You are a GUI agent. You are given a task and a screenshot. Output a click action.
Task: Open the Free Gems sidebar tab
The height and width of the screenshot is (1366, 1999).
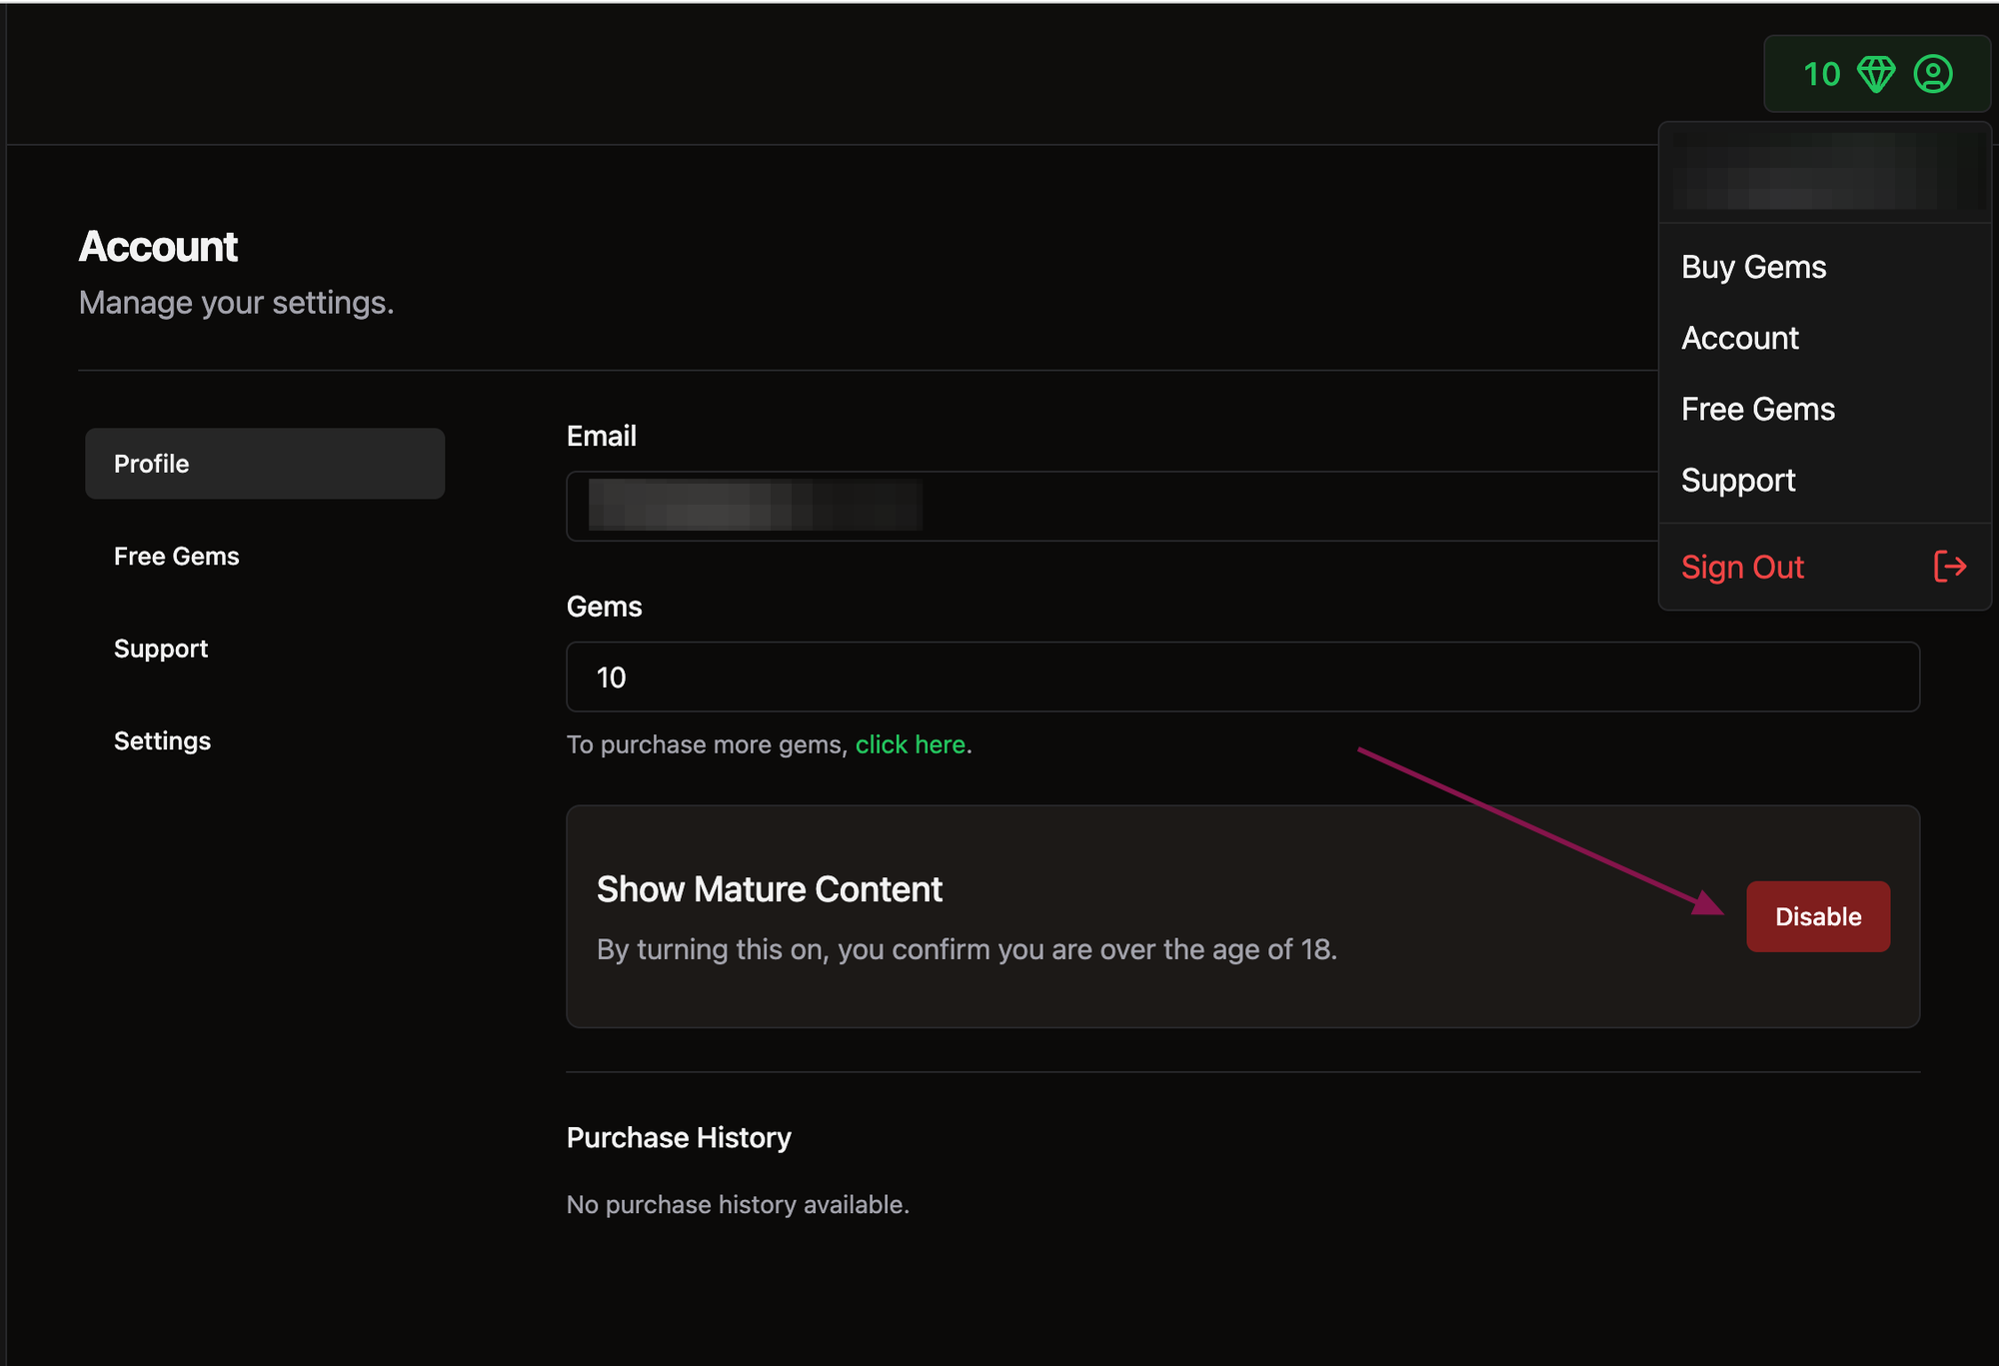point(177,556)
